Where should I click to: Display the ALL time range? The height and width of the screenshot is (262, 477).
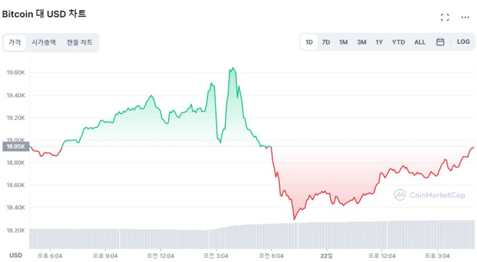[420, 42]
